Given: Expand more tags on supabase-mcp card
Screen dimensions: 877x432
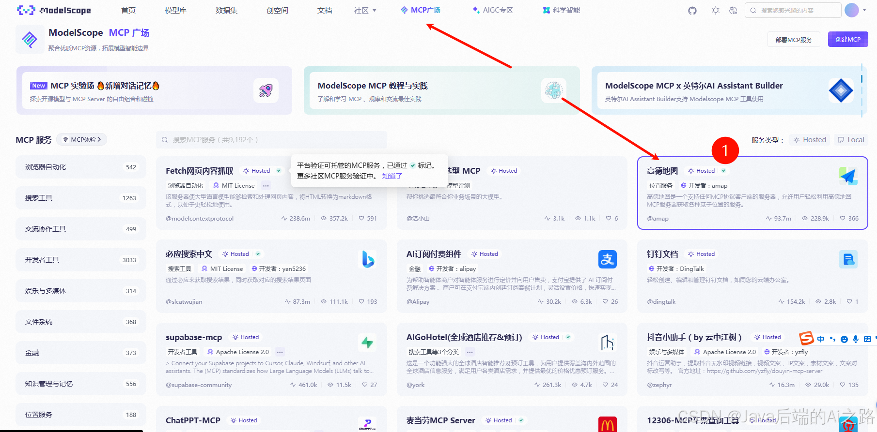Looking at the screenshot, I should coord(280,352).
